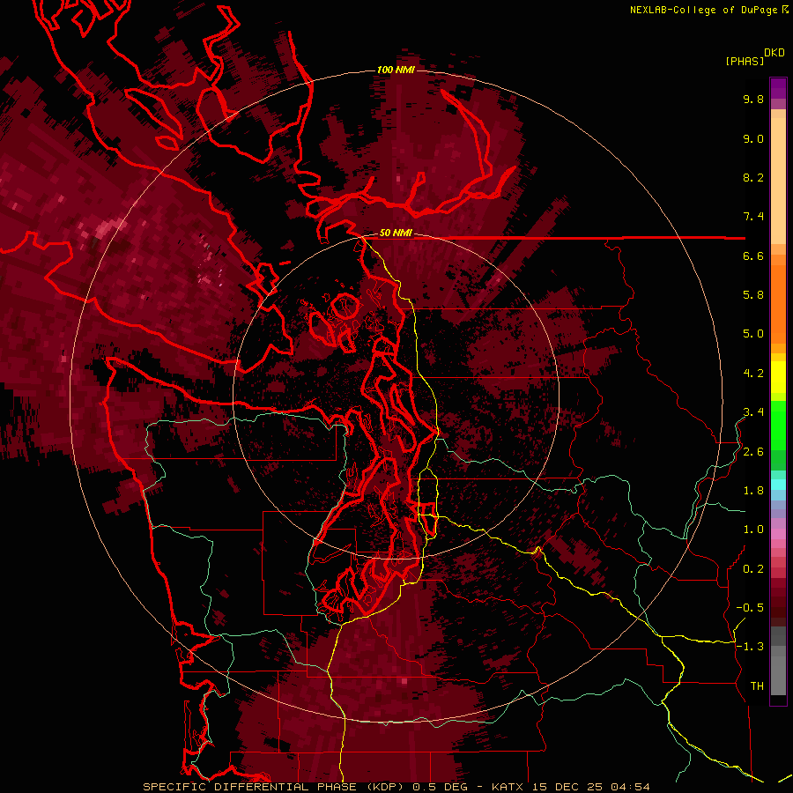The image size is (793, 793).
Task: Click the -0.5 legend value
Action: pos(750,608)
